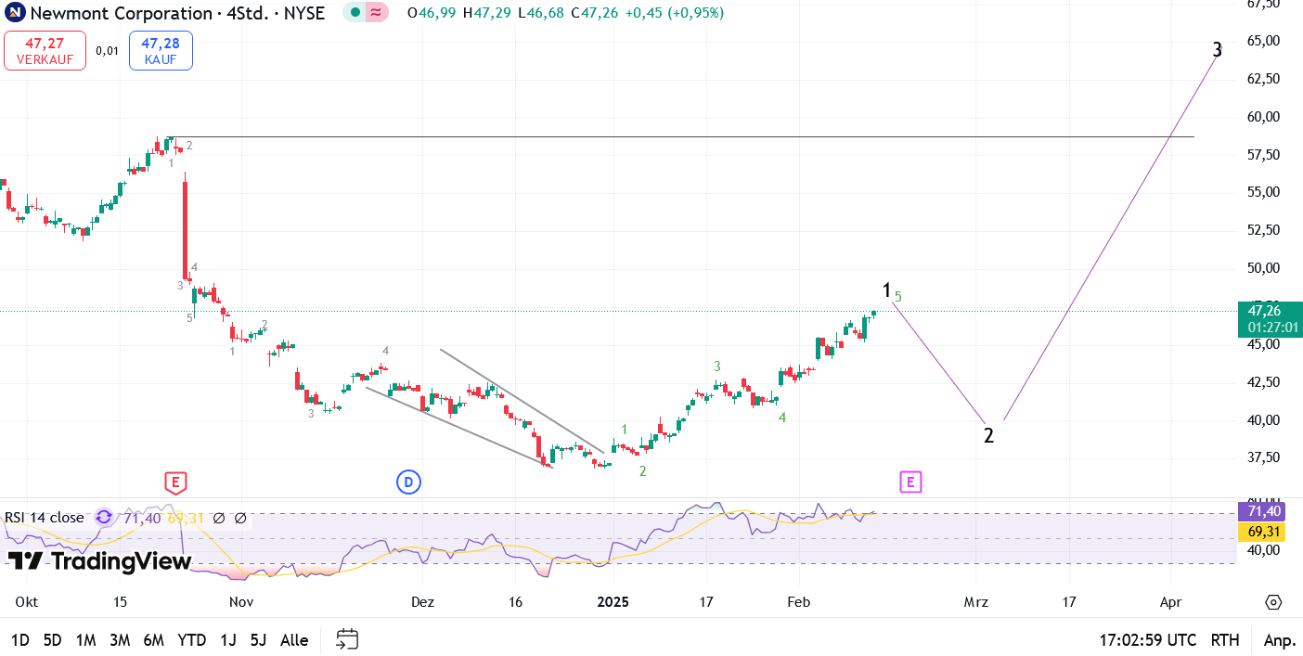Select the 5D time range

pyautogui.click(x=52, y=640)
